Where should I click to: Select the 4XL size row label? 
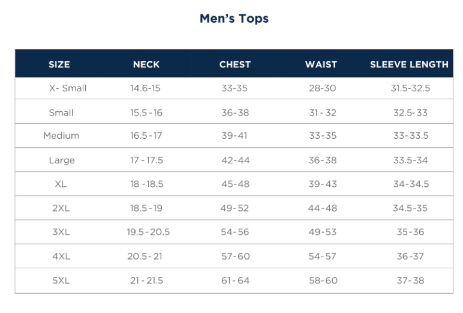61,257
